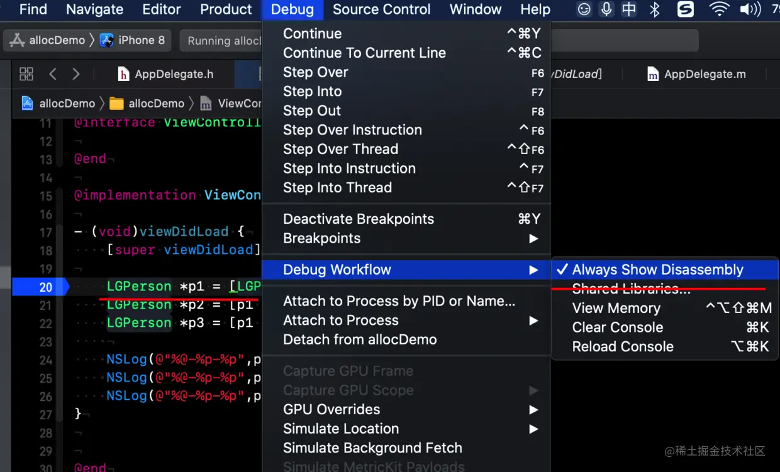Click the Bluetooth icon in menu bar
This screenshot has width=780, height=472.
pos(655,9)
